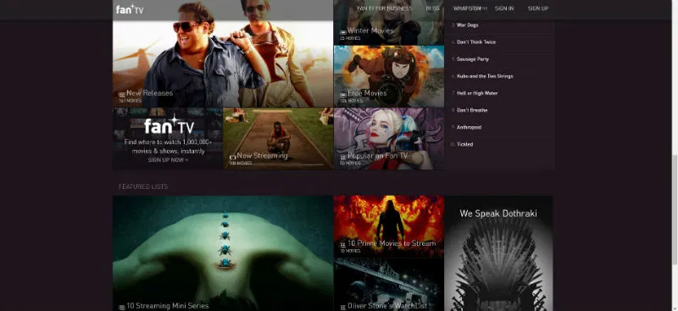Select Sausage Party in the list

pos(473,58)
